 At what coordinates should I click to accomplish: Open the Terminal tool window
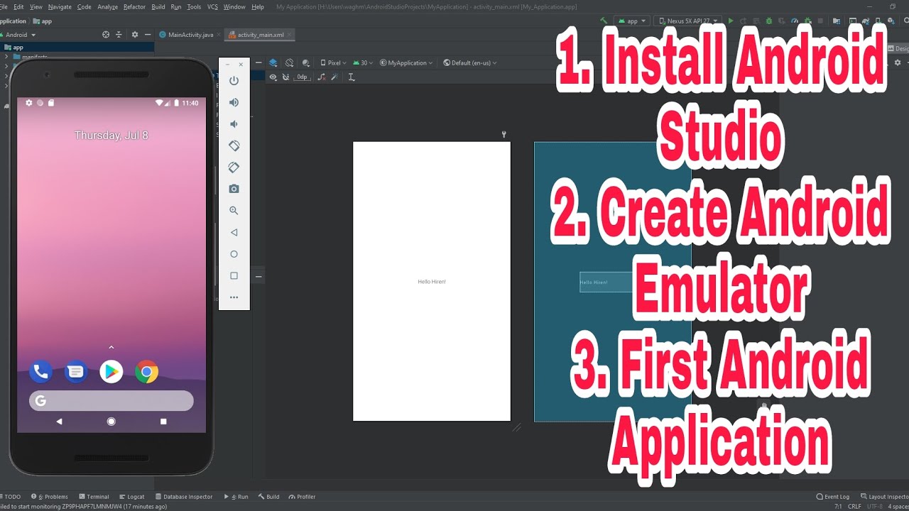[x=94, y=497]
